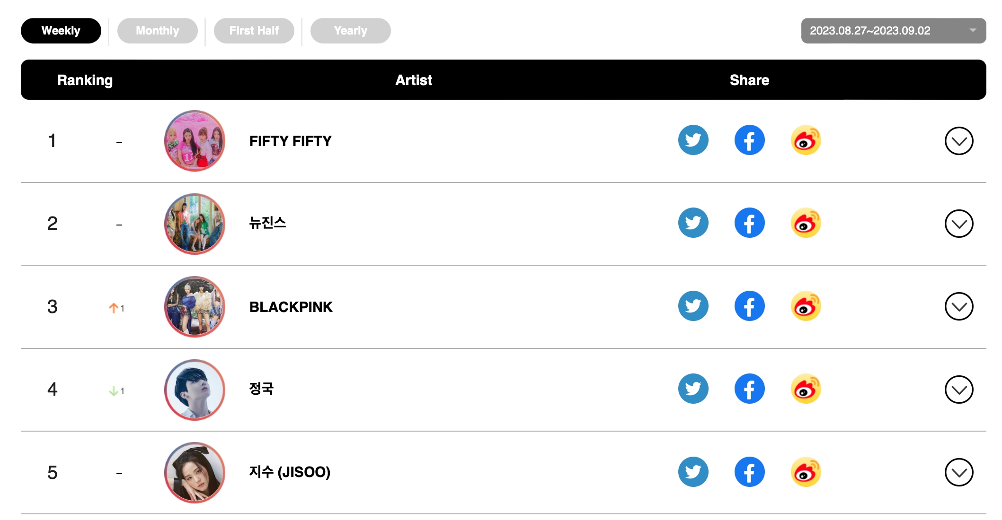Select the Weekly chart tab
Screen dimensions: 1002x520
click(x=61, y=31)
